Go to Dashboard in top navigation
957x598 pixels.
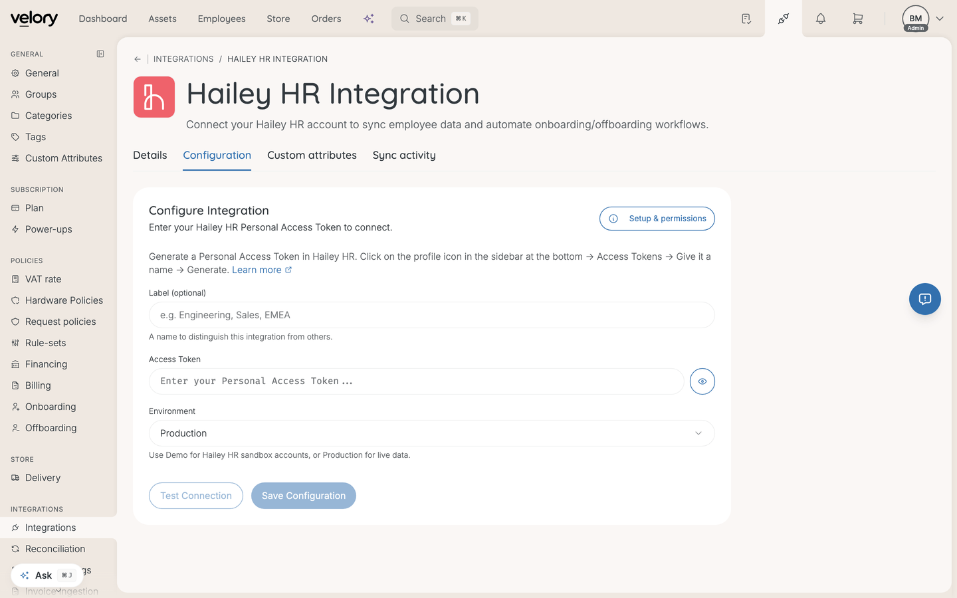(103, 19)
